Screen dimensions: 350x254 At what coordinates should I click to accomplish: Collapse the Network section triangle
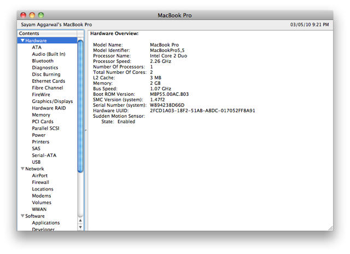tap(22, 169)
